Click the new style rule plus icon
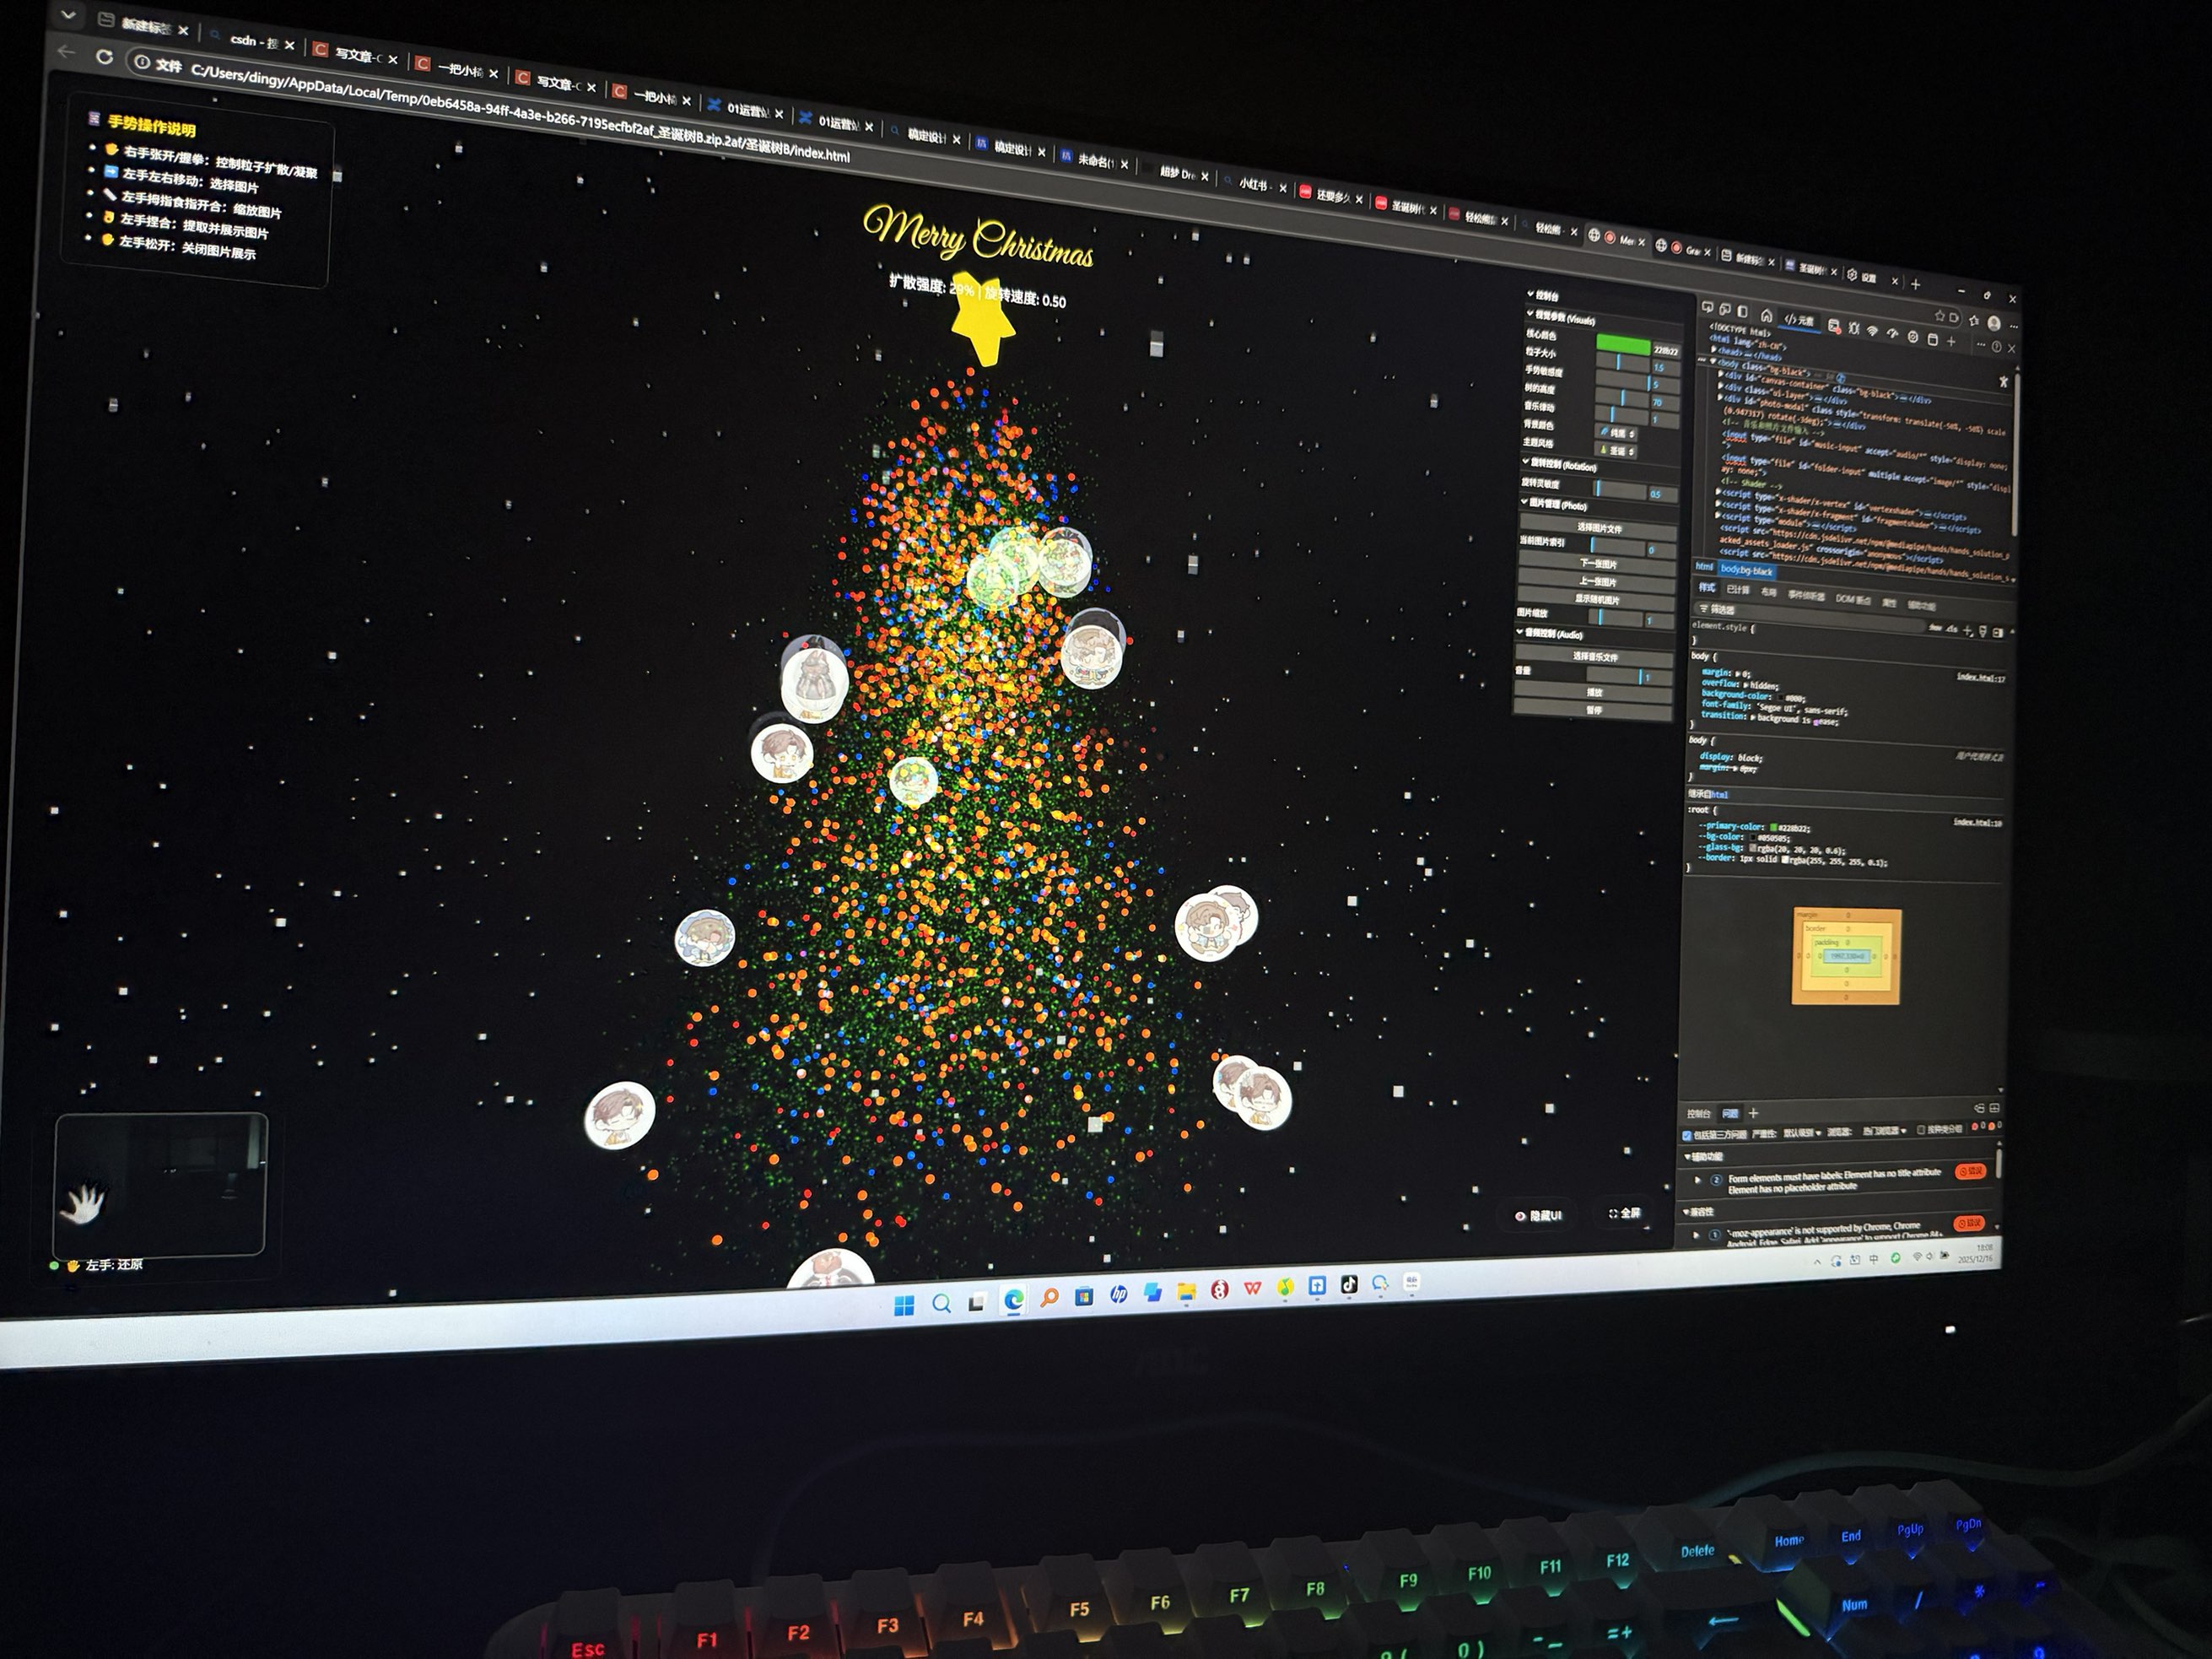This screenshot has height=1659, width=2212. coord(1967,631)
